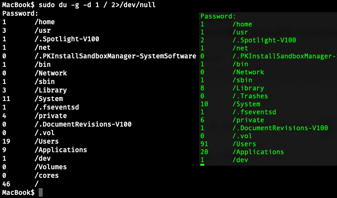Click the white /.DocumentRevisions-V100 entry
Image resolution: width=337 pixels, height=198 pixels.
tap(83, 124)
